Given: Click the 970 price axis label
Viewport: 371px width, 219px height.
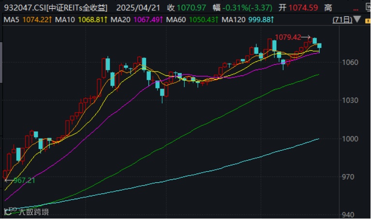Looking at the screenshot, I should pyautogui.click(x=348, y=176).
